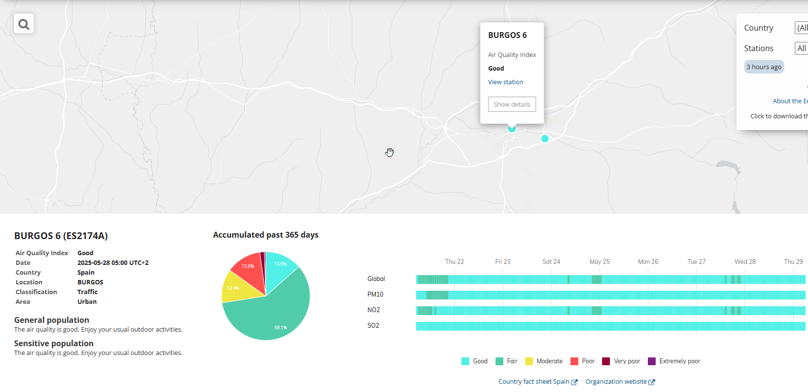The height and width of the screenshot is (392, 808).
Task: Click the second cyan station marker on map
Action: [x=545, y=139]
